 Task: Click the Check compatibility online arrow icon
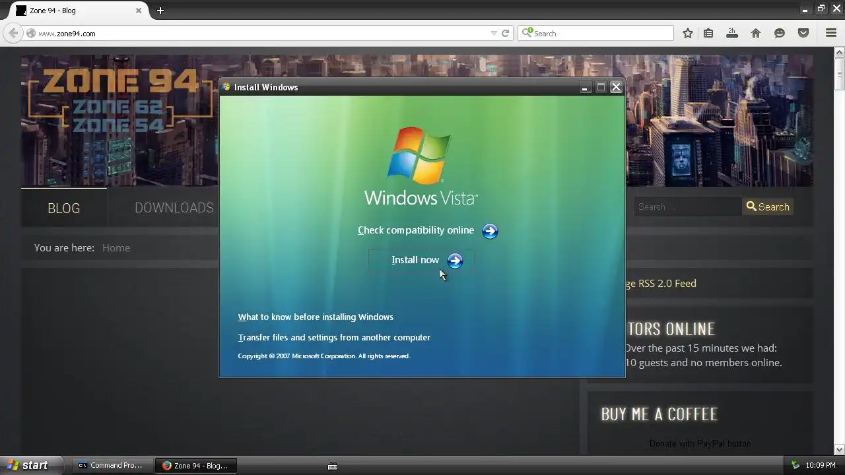[x=490, y=231]
